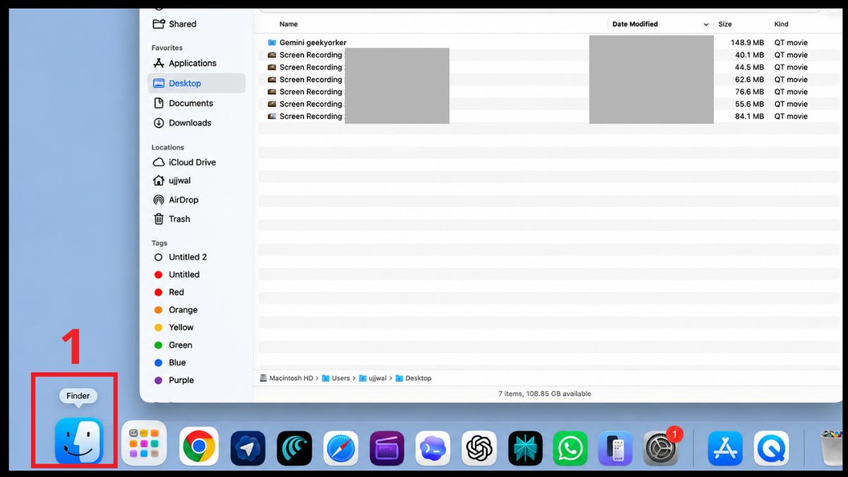Select the 62.6 MB Screen Recording
This screenshot has width=848, height=477.
tap(550, 80)
